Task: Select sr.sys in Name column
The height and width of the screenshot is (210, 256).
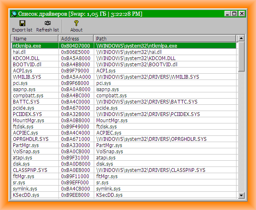Action: [19, 182]
